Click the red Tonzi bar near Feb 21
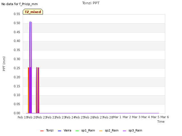 pyautogui.click(x=39, y=90)
